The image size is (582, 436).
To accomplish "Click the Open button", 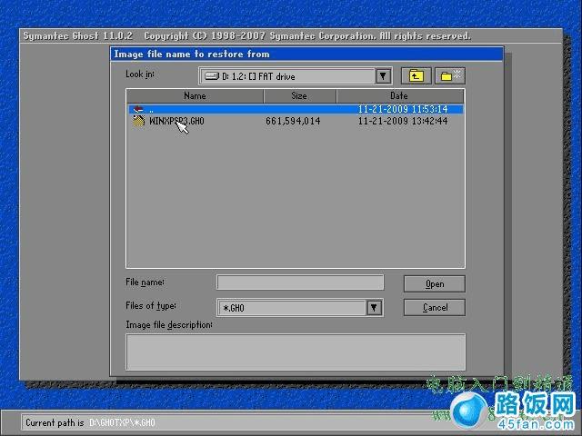I will coord(435,284).
